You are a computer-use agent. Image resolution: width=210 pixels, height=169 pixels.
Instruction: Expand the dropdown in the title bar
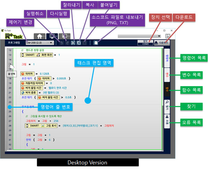[159, 36]
